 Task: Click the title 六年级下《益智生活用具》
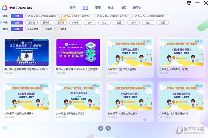[19, 113]
